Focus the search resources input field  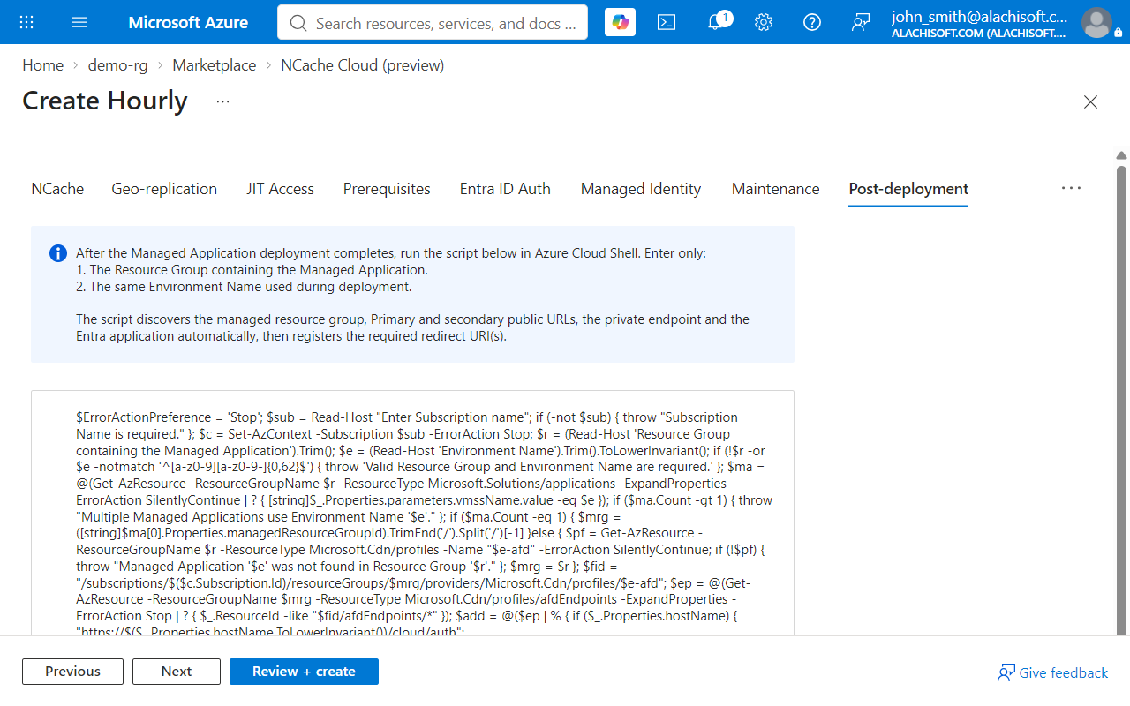(x=433, y=23)
